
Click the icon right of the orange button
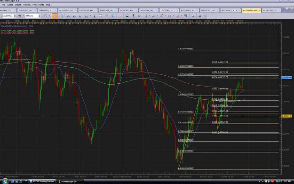point(61,16)
